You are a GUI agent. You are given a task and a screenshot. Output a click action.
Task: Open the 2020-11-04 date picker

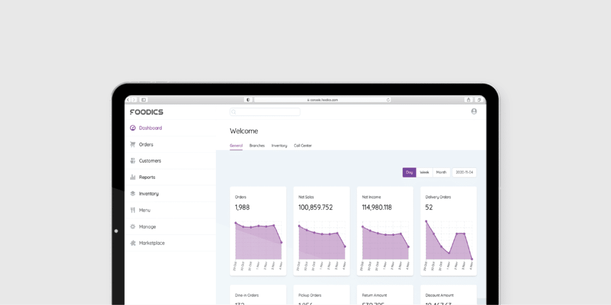pyautogui.click(x=464, y=172)
